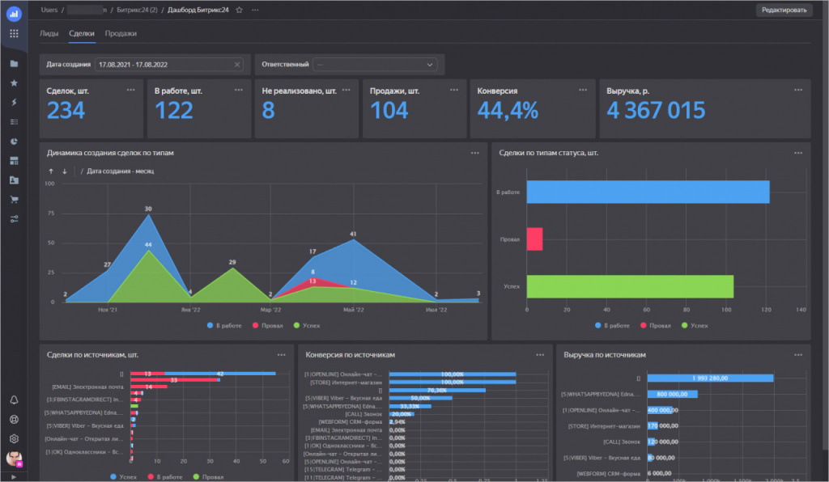829x482 pixels.
Task: Toggle В работе legend in dynamics chart
Action: click(x=225, y=326)
